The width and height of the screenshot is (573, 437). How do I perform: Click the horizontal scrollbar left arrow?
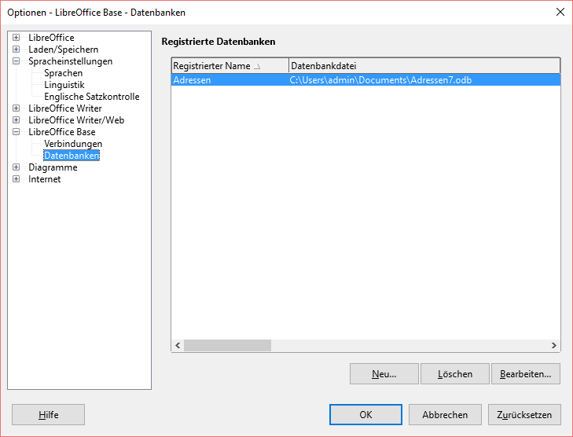[x=178, y=345]
